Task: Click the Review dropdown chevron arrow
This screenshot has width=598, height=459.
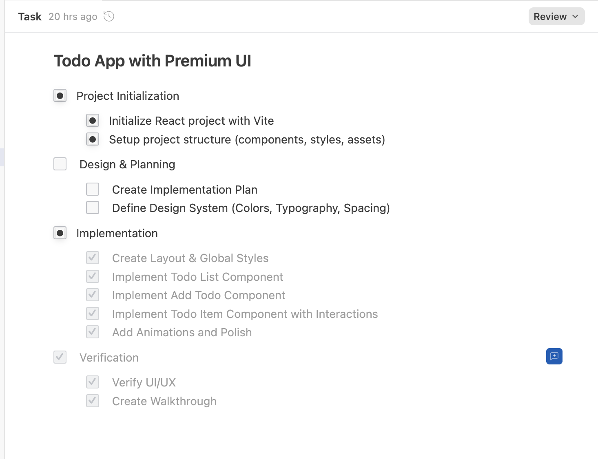Action: click(x=575, y=17)
